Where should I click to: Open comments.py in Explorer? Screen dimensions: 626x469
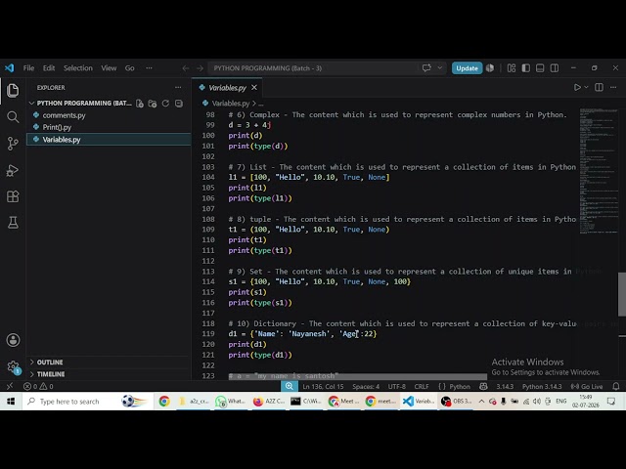pyautogui.click(x=64, y=115)
